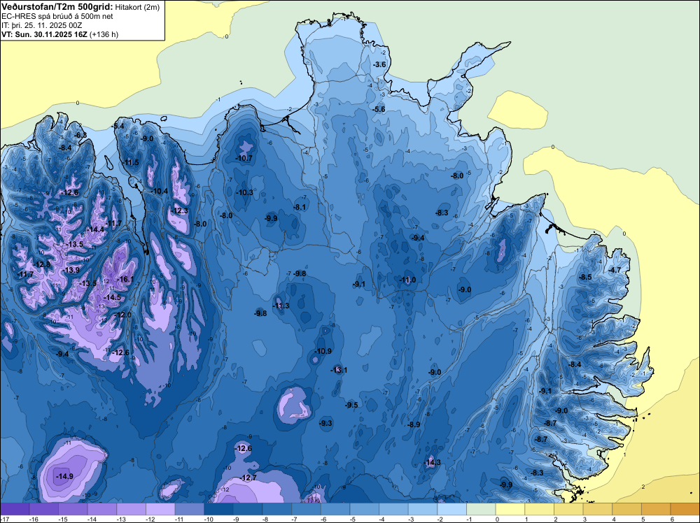
Task: Select the pale green swatch between -1 and 0
Action: coord(482,509)
